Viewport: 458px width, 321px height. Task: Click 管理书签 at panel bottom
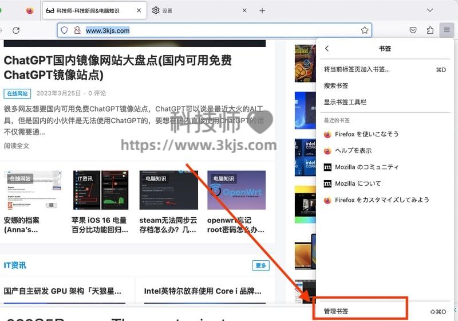tap(385, 312)
